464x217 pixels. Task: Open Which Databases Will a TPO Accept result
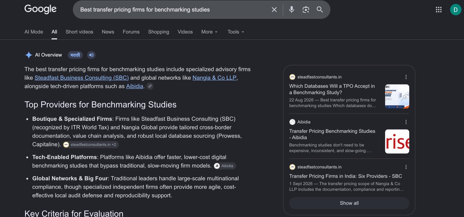click(x=332, y=89)
